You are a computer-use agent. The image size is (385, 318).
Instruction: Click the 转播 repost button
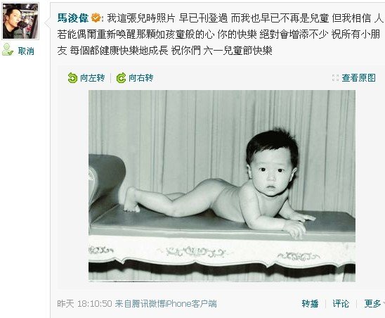click(310, 304)
